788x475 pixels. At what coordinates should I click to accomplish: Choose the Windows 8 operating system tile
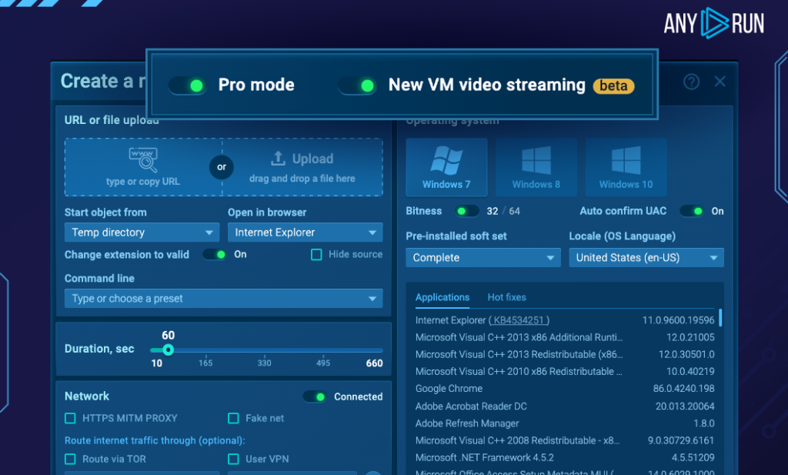(x=536, y=167)
